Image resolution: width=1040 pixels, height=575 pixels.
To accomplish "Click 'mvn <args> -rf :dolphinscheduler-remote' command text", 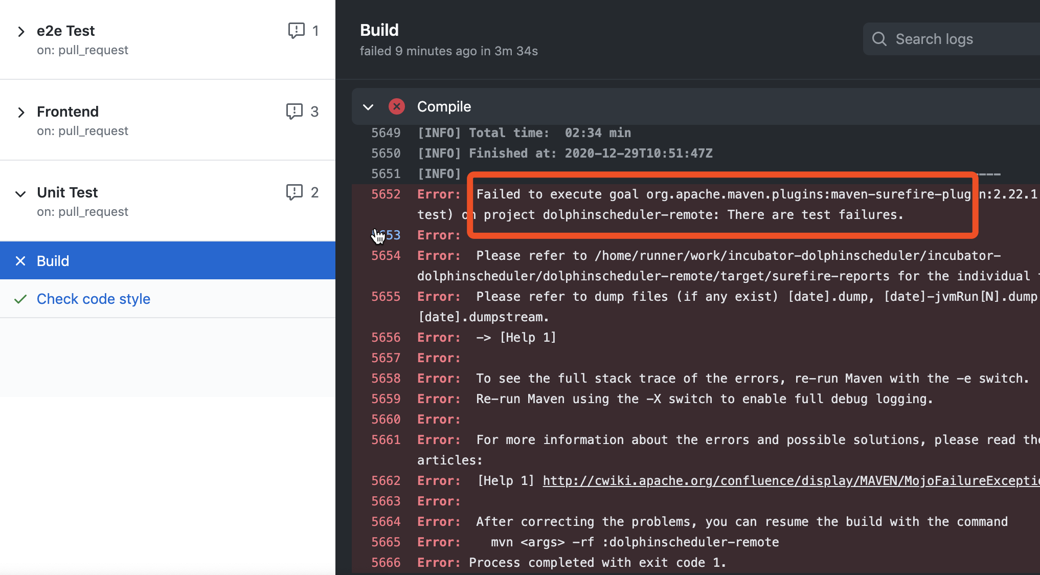I will (635, 542).
